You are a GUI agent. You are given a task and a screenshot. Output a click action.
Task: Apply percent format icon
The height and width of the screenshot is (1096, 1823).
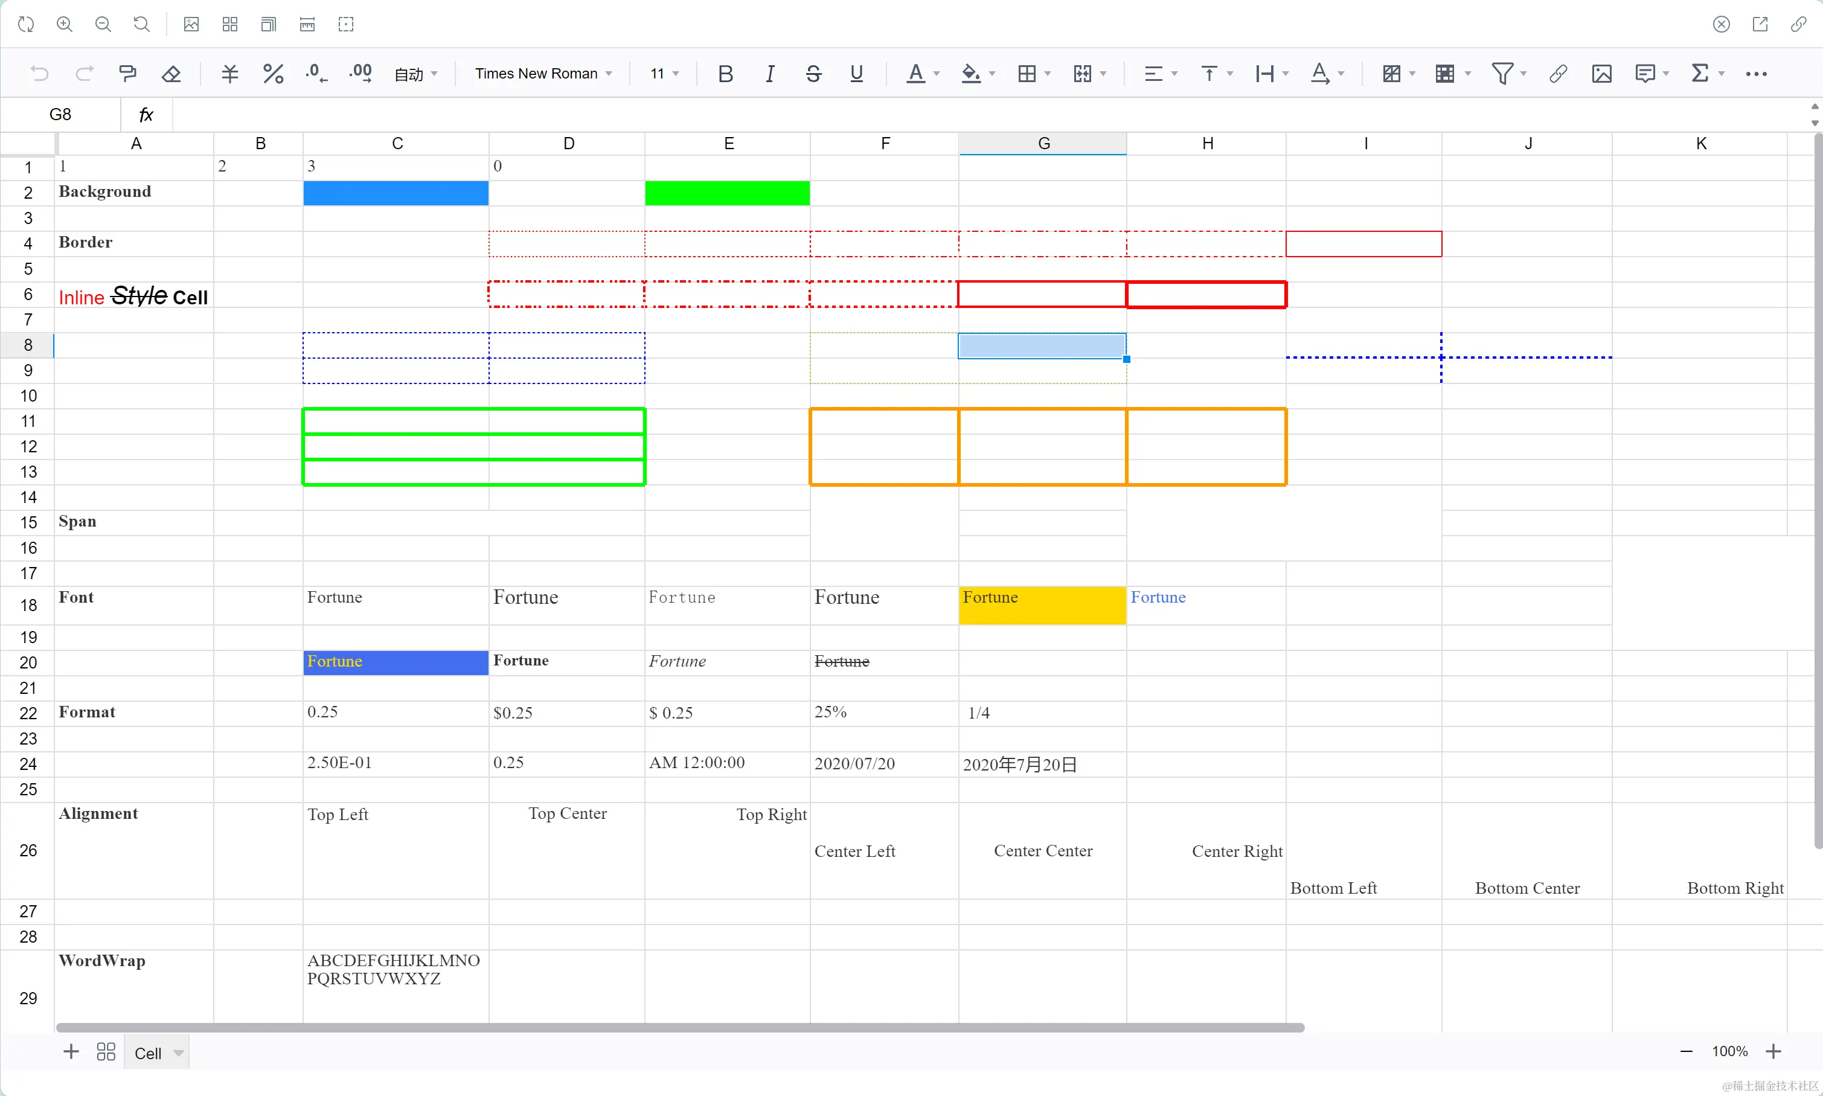[273, 73]
